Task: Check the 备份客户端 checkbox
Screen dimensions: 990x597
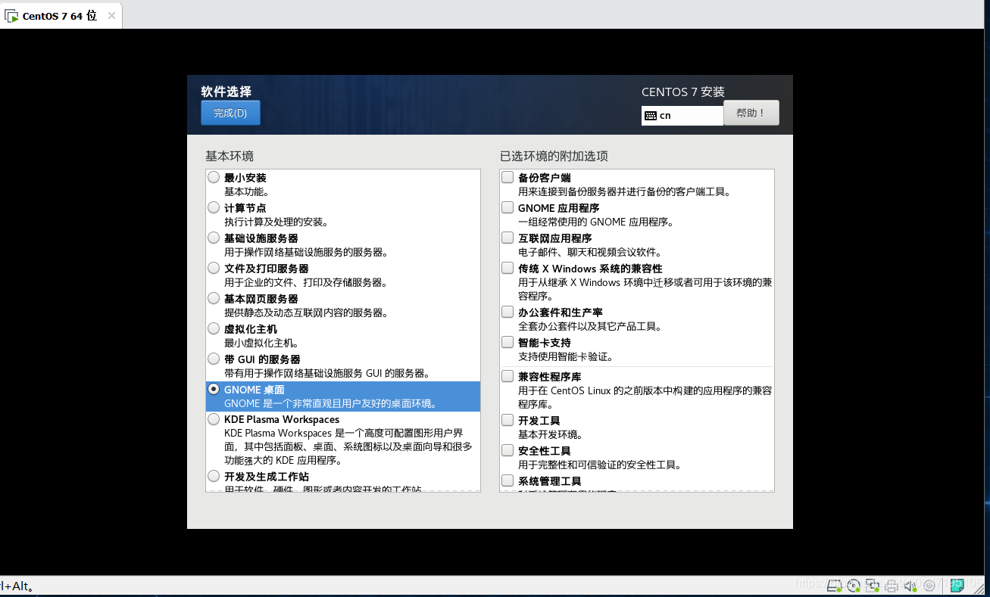Action: 507,177
